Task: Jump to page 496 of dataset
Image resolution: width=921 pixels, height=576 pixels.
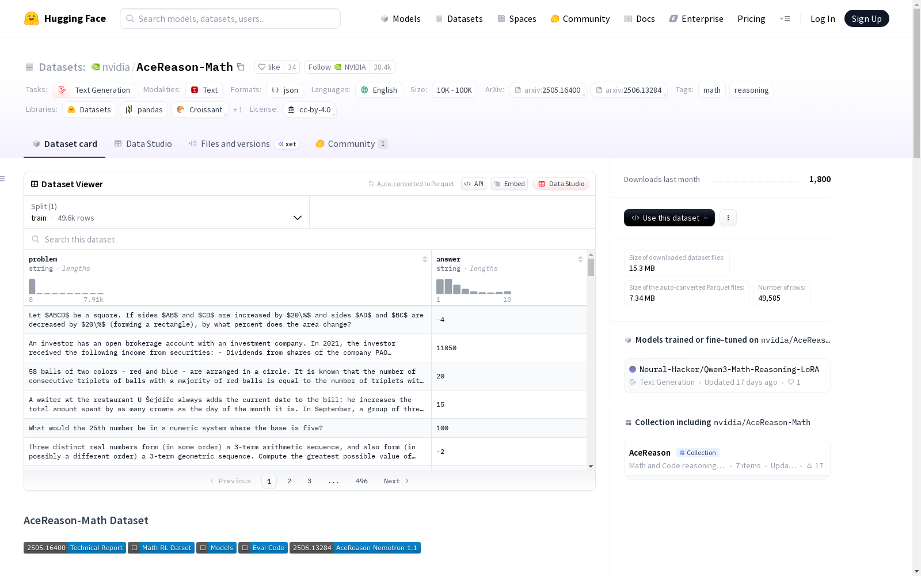Action: point(361,481)
